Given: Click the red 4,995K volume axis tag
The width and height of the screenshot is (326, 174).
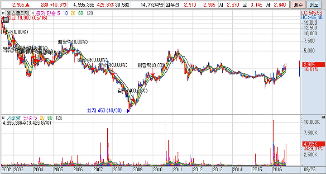Looking at the screenshot, I should [313, 144].
